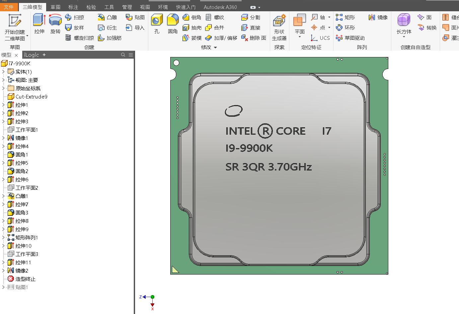Open the Tools (工具) ribbon tab

(x=109, y=7)
